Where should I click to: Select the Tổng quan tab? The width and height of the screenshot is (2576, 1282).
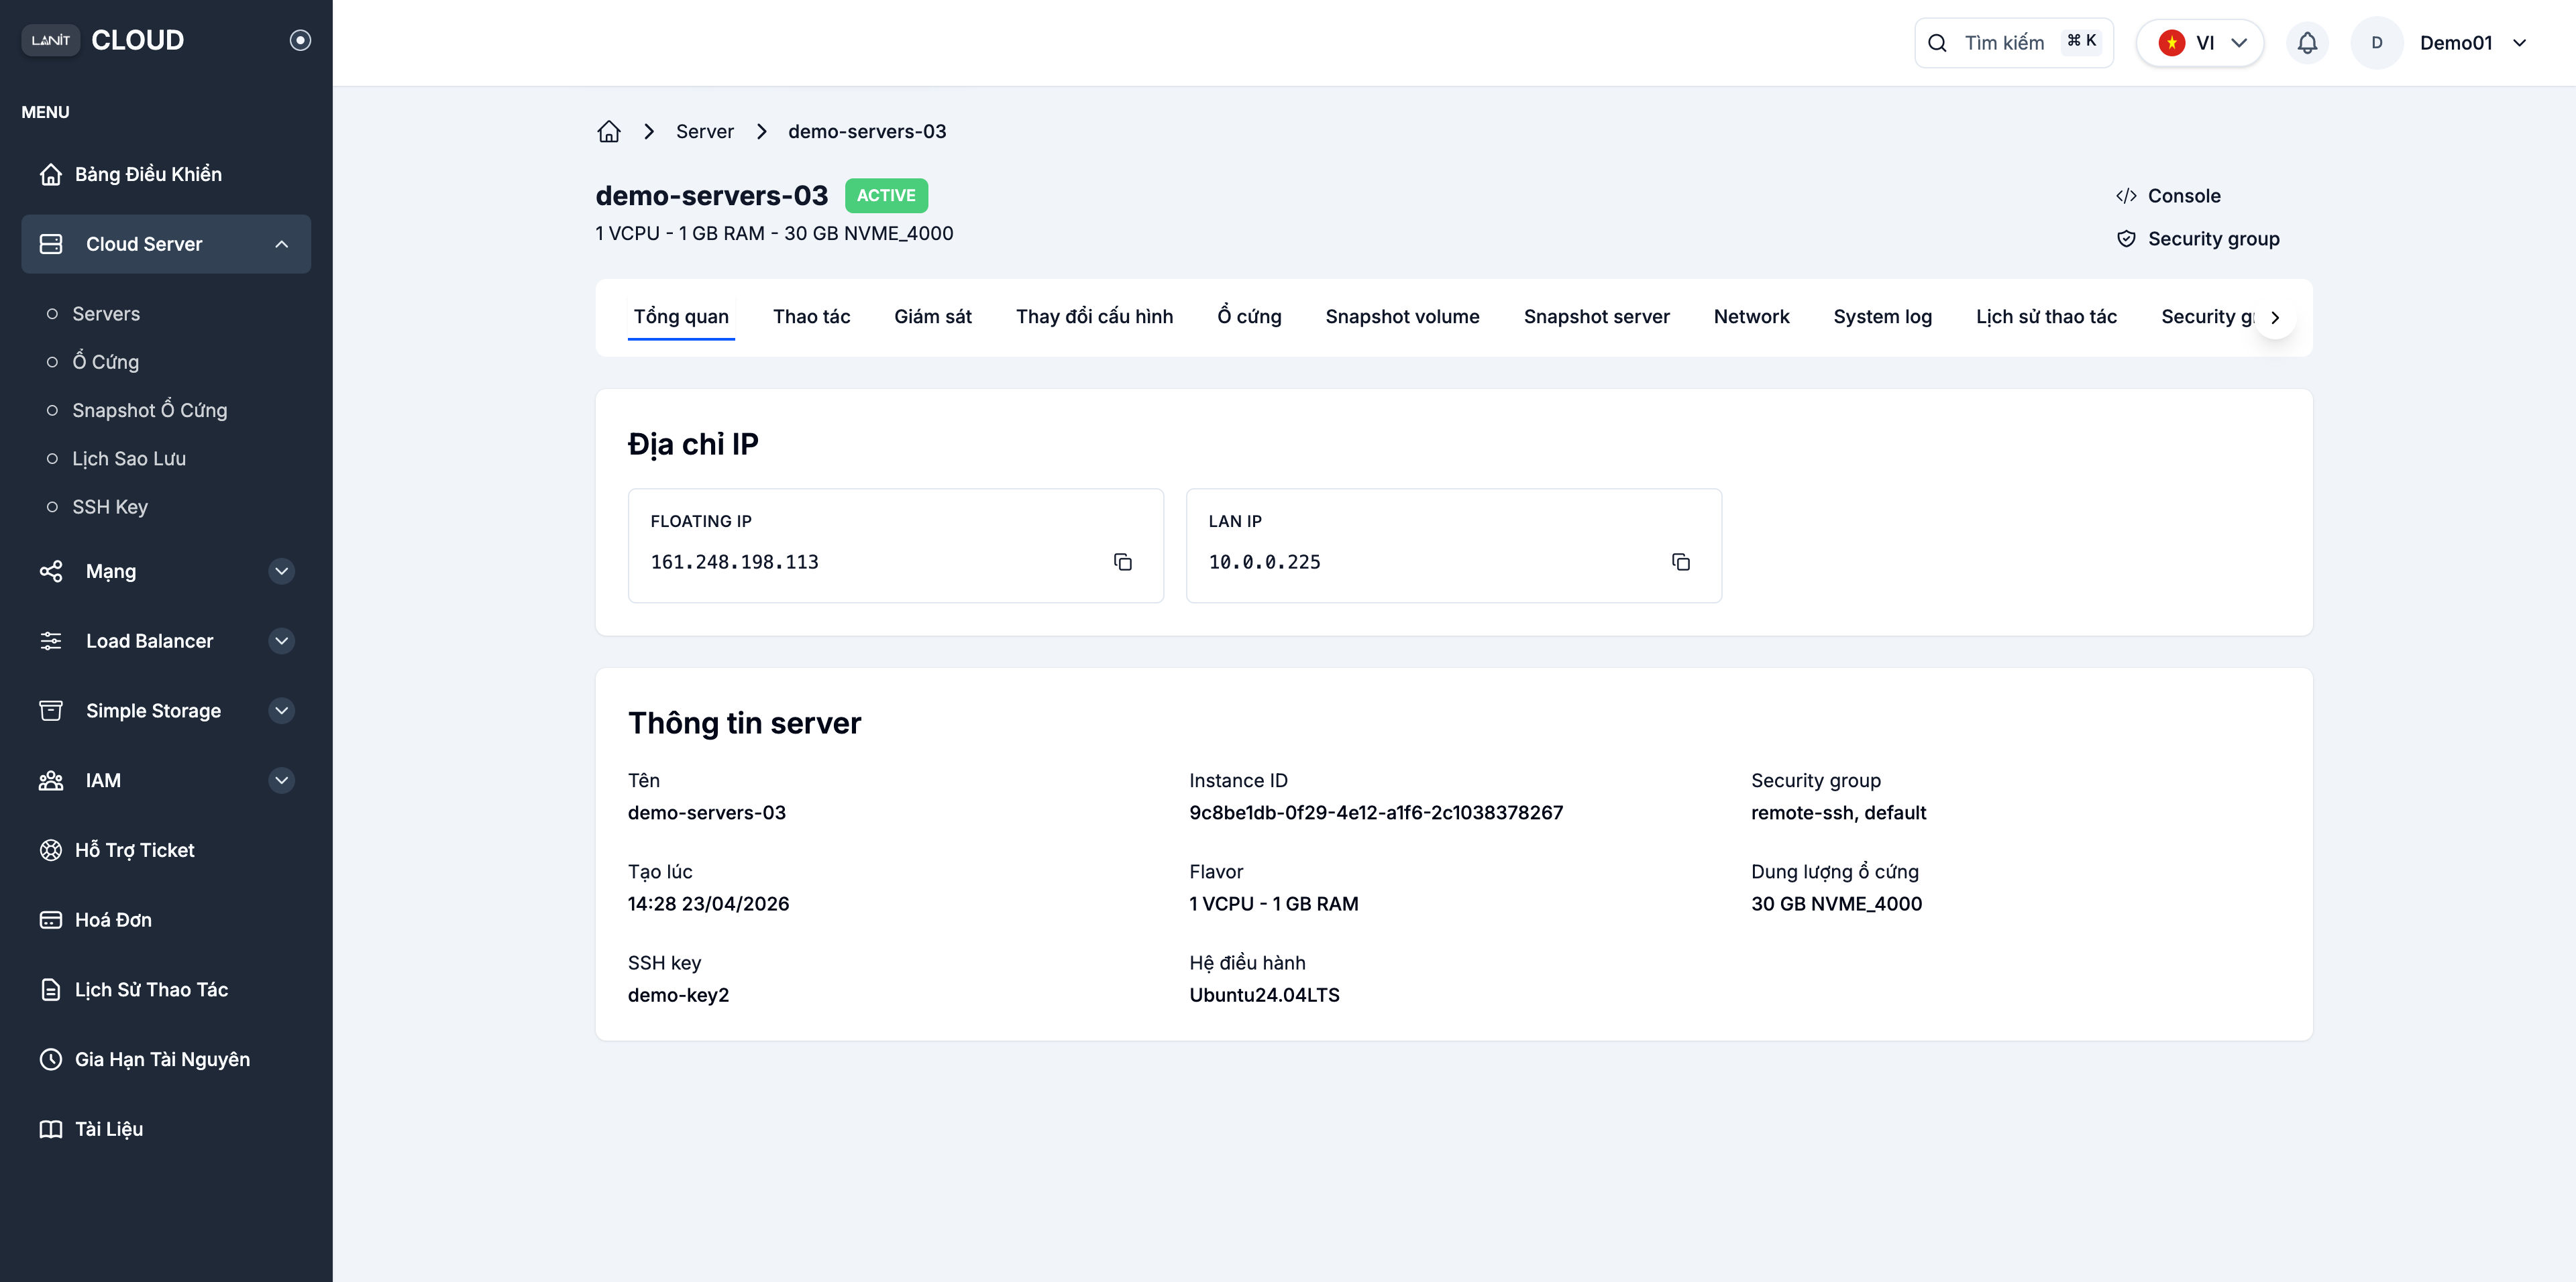coord(681,316)
